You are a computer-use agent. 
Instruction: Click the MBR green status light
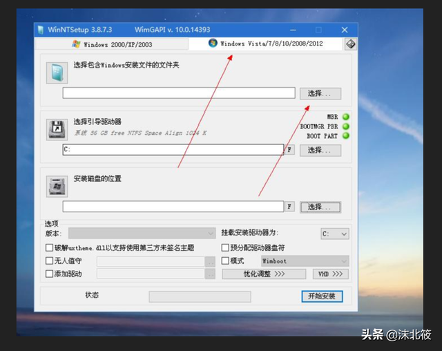[345, 117]
